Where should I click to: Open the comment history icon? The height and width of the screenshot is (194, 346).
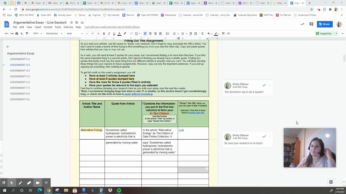click(x=311, y=24)
